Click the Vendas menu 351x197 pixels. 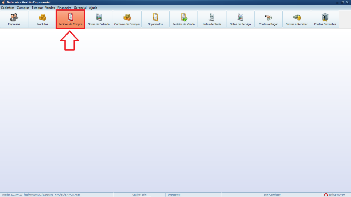[50, 8]
